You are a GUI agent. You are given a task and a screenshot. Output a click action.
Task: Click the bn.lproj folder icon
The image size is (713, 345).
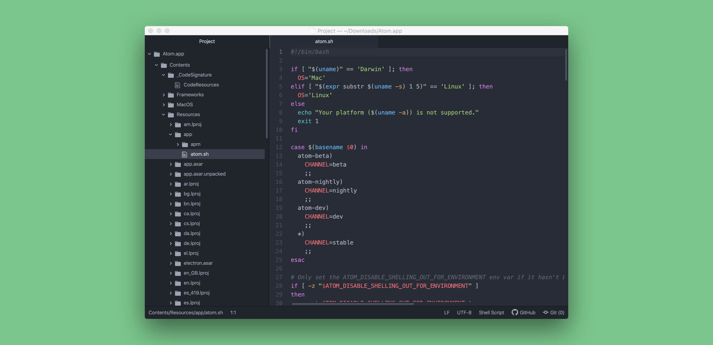coord(178,204)
